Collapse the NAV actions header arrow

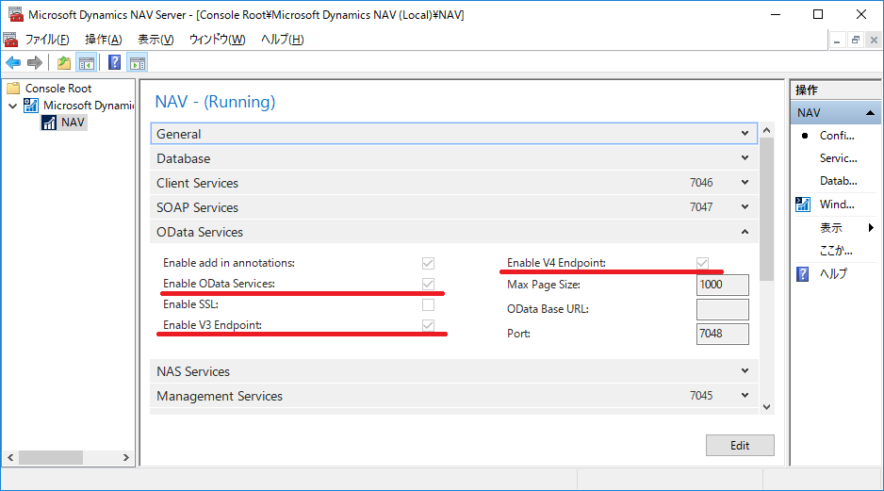870,113
